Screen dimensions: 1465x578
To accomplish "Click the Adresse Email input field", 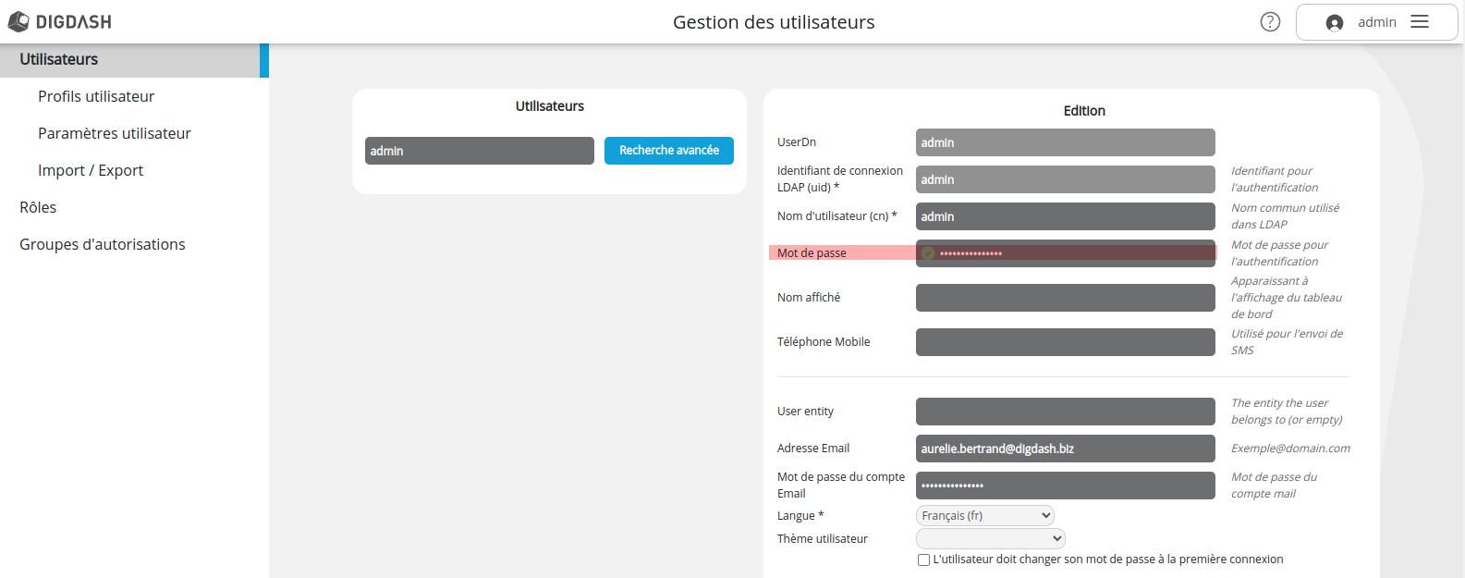I will pos(1065,449).
